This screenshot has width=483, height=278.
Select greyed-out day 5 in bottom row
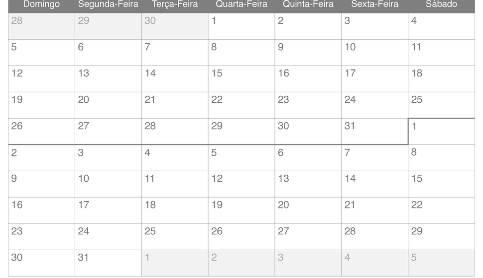pyautogui.click(x=441, y=263)
